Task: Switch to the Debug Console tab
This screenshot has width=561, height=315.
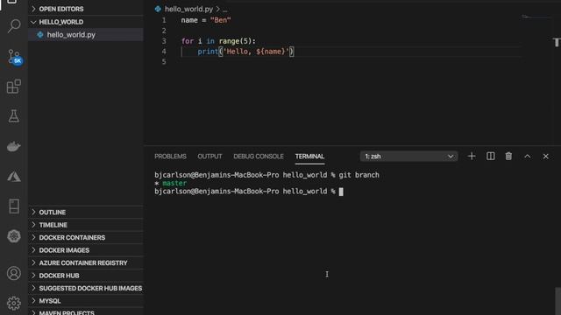Action: [259, 157]
